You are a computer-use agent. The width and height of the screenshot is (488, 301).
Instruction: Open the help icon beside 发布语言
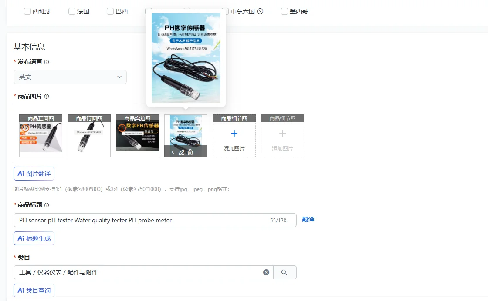[x=46, y=62]
